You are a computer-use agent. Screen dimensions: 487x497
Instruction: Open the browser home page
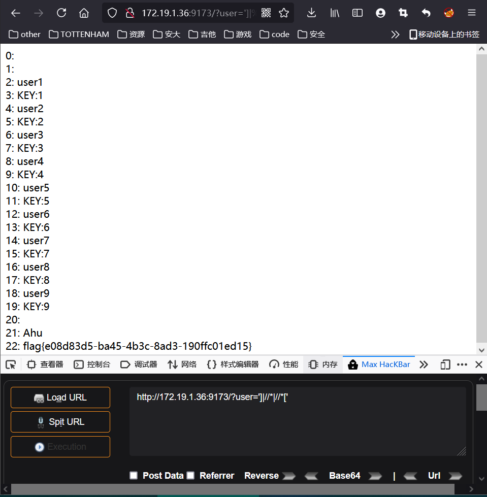(x=84, y=13)
